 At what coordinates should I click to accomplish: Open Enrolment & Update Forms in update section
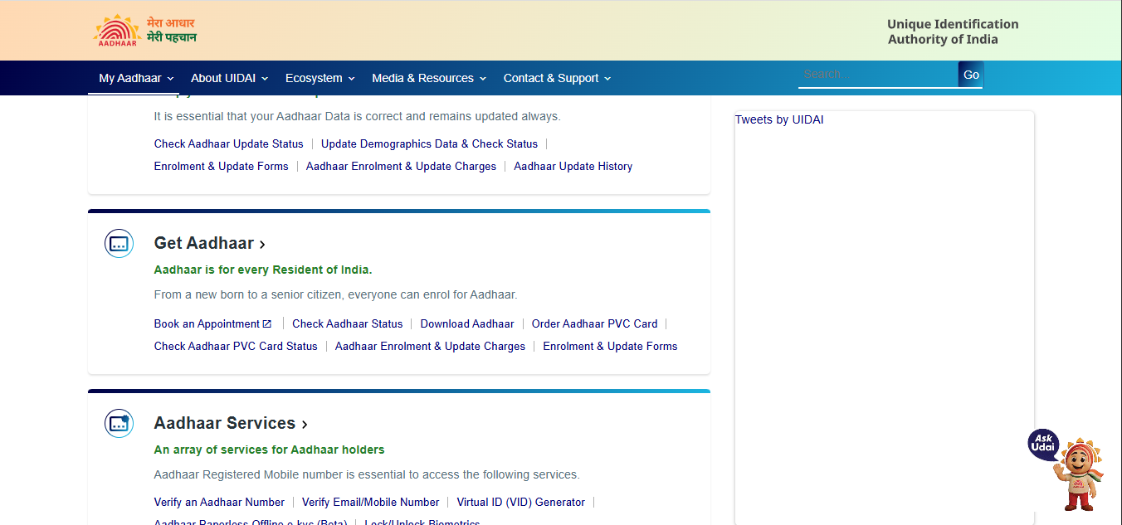pyautogui.click(x=222, y=166)
